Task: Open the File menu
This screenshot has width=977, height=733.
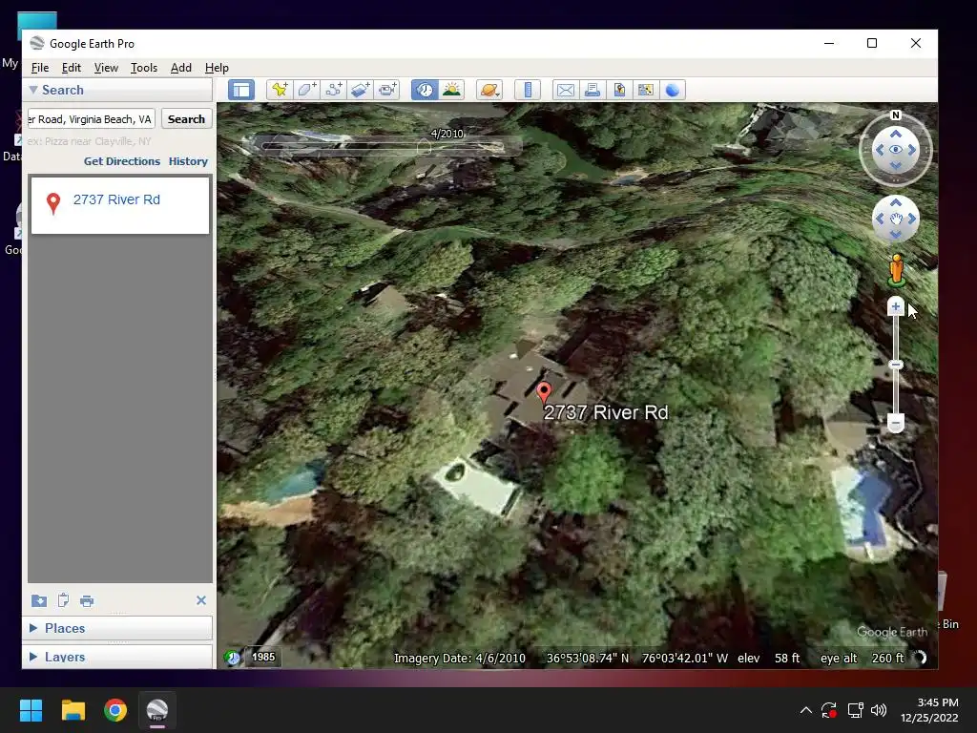Action: tap(40, 68)
